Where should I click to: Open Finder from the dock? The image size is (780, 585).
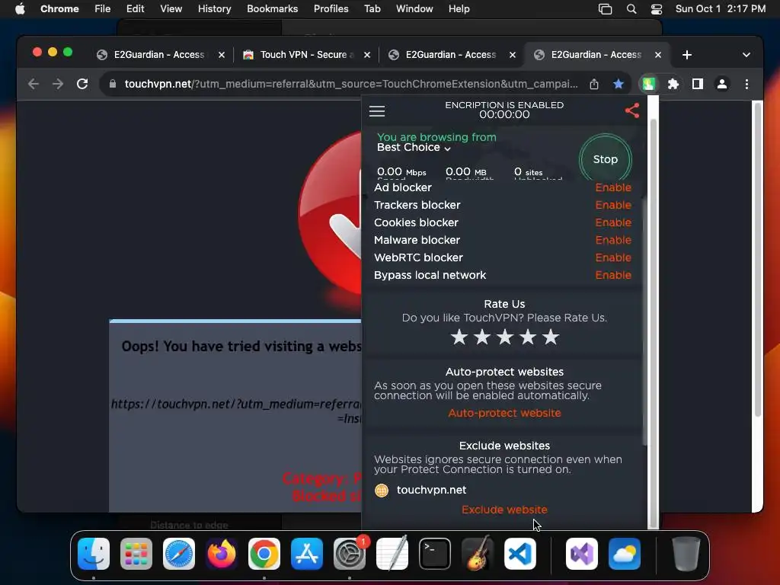pyautogui.click(x=94, y=554)
